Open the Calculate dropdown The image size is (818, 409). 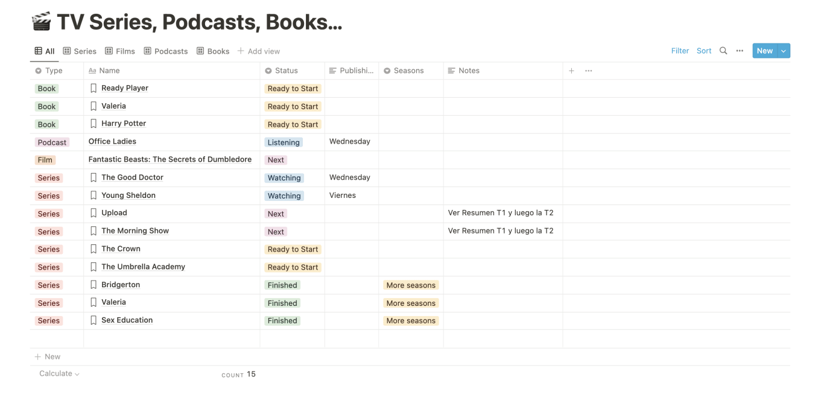pyautogui.click(x=59, y=374)
